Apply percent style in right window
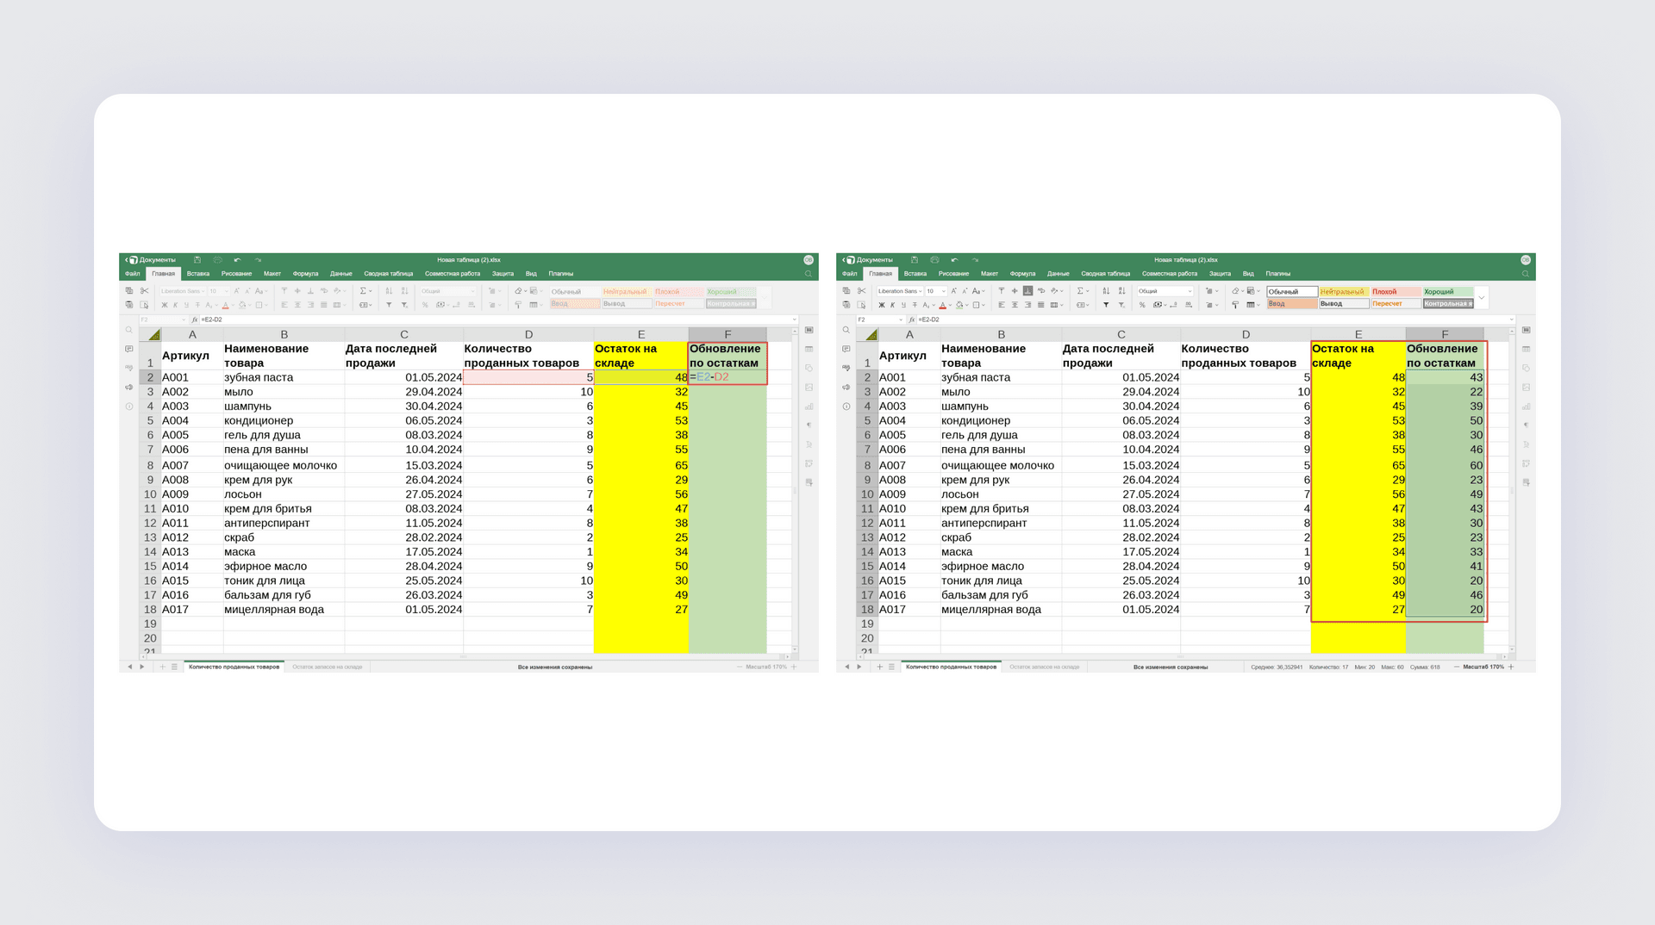The height and width of the screenshot is (925, 1655). (1142, 305)
